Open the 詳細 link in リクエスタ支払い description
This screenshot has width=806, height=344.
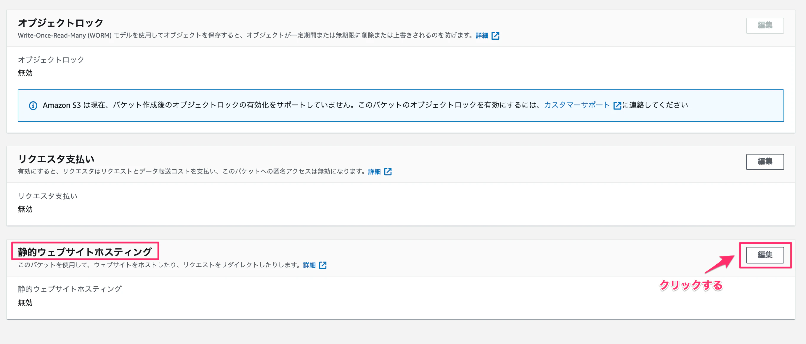pyautogui.click(x=374, y=172)
